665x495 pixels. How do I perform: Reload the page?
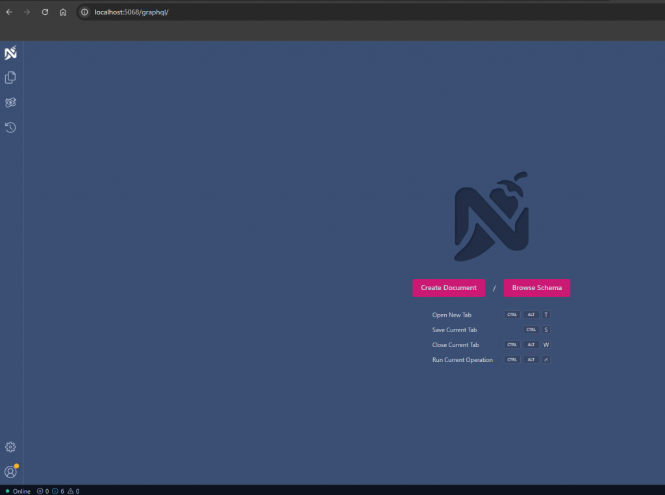(45, 12)
